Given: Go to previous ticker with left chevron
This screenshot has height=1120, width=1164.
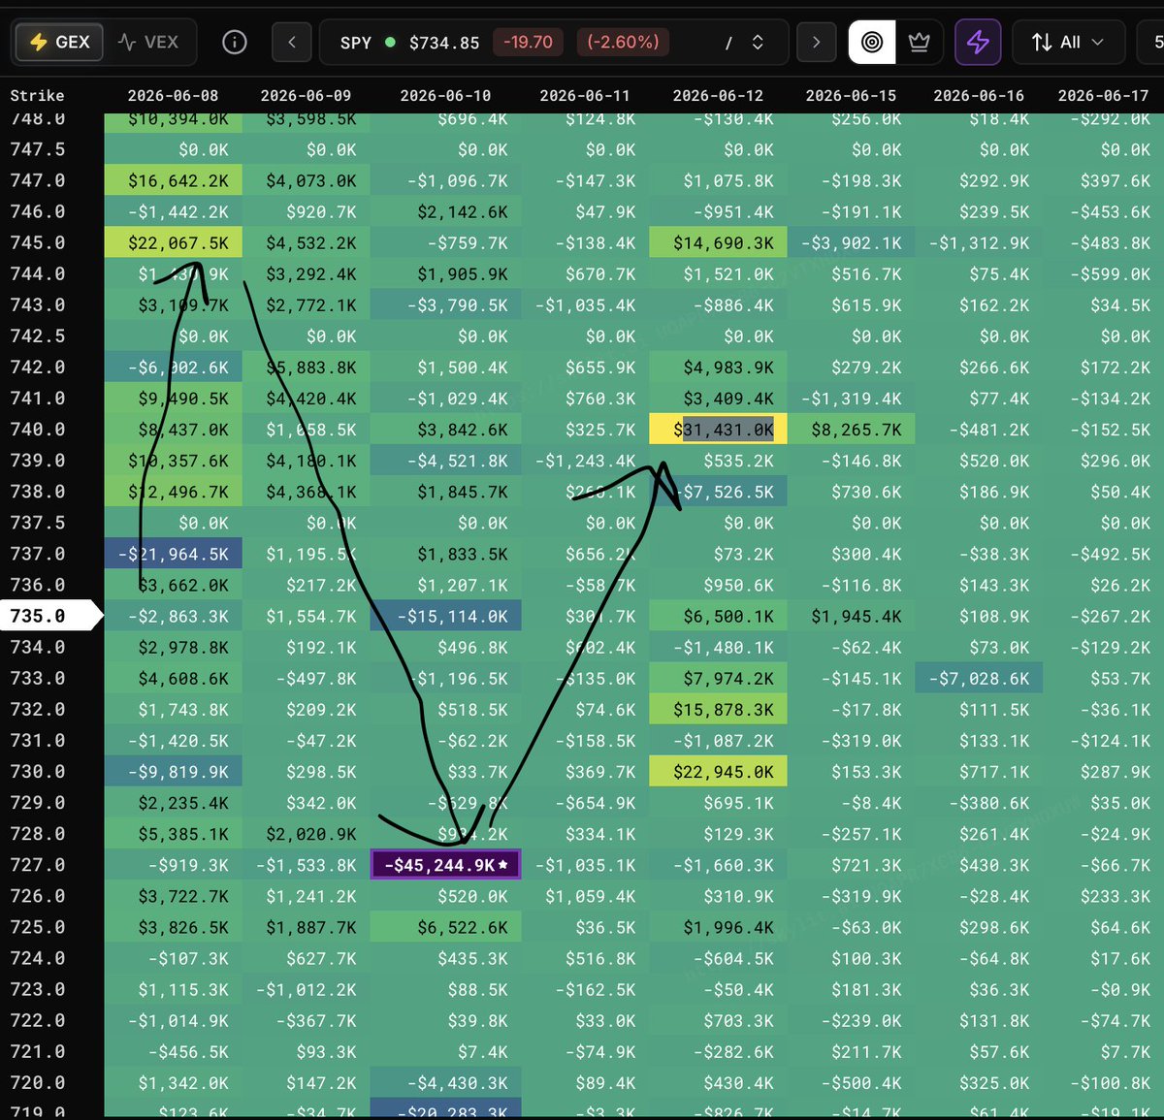Looking at the screenshot, I should 292,42.
